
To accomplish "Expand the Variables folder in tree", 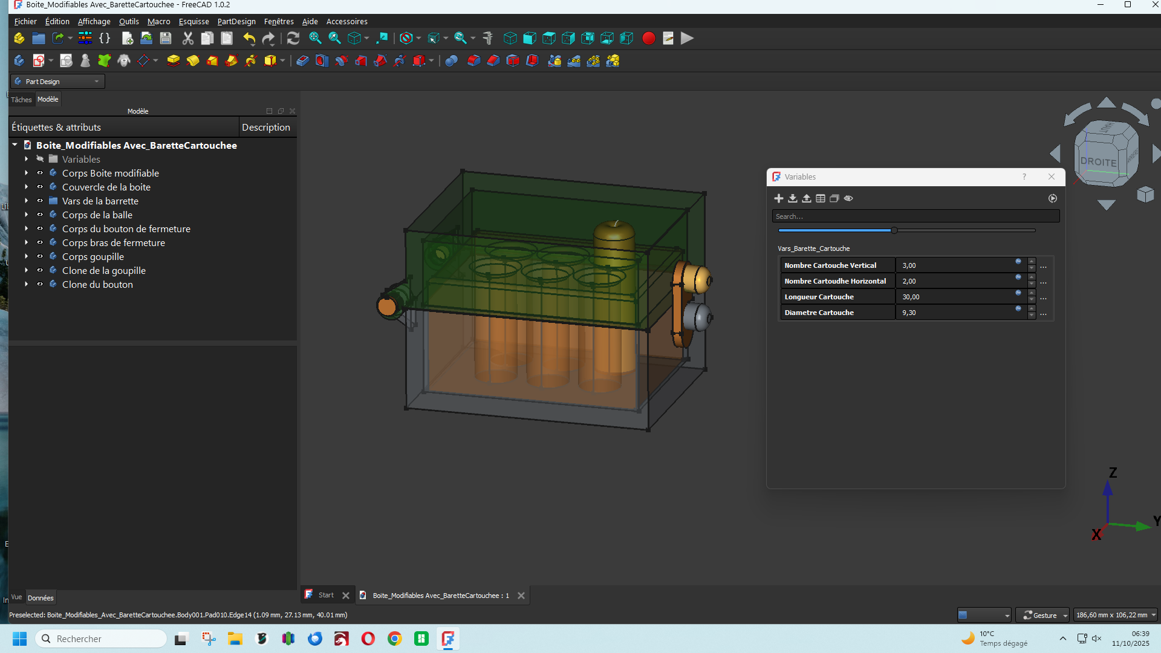I will pyautogui.click(x=27, y=159).
